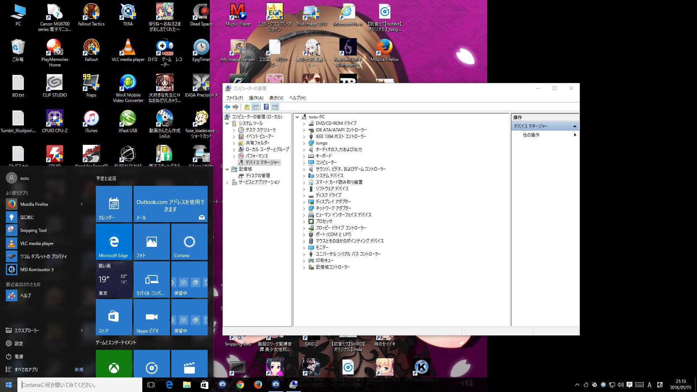Select the VLC media player desktop icon

pyautogui.click(x=128, y=50)
